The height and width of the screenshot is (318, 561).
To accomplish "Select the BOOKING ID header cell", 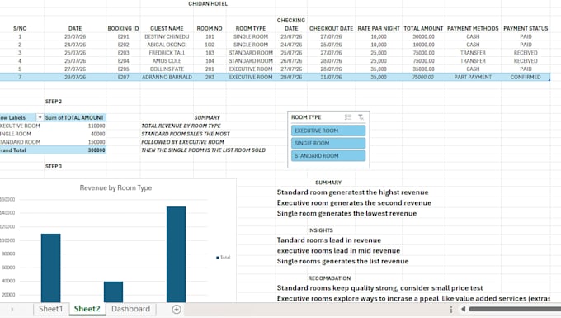I will click(x=123, y=28).
